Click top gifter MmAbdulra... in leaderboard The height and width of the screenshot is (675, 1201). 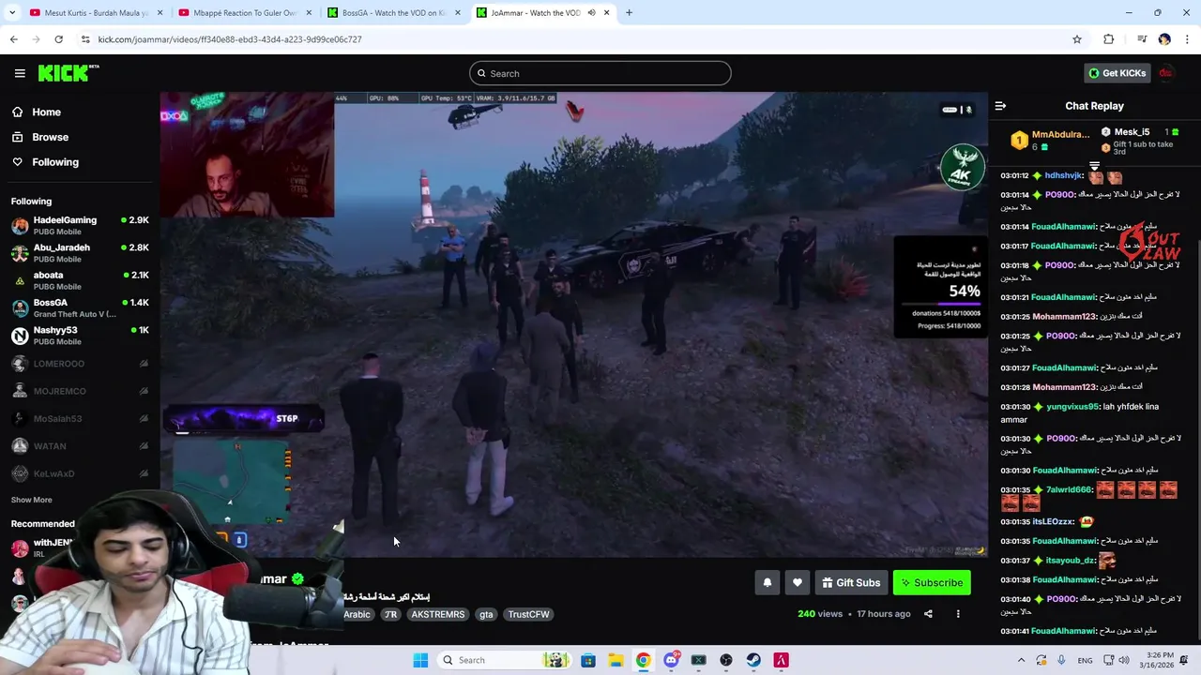pyautogui.click(x=1049, y=140)
